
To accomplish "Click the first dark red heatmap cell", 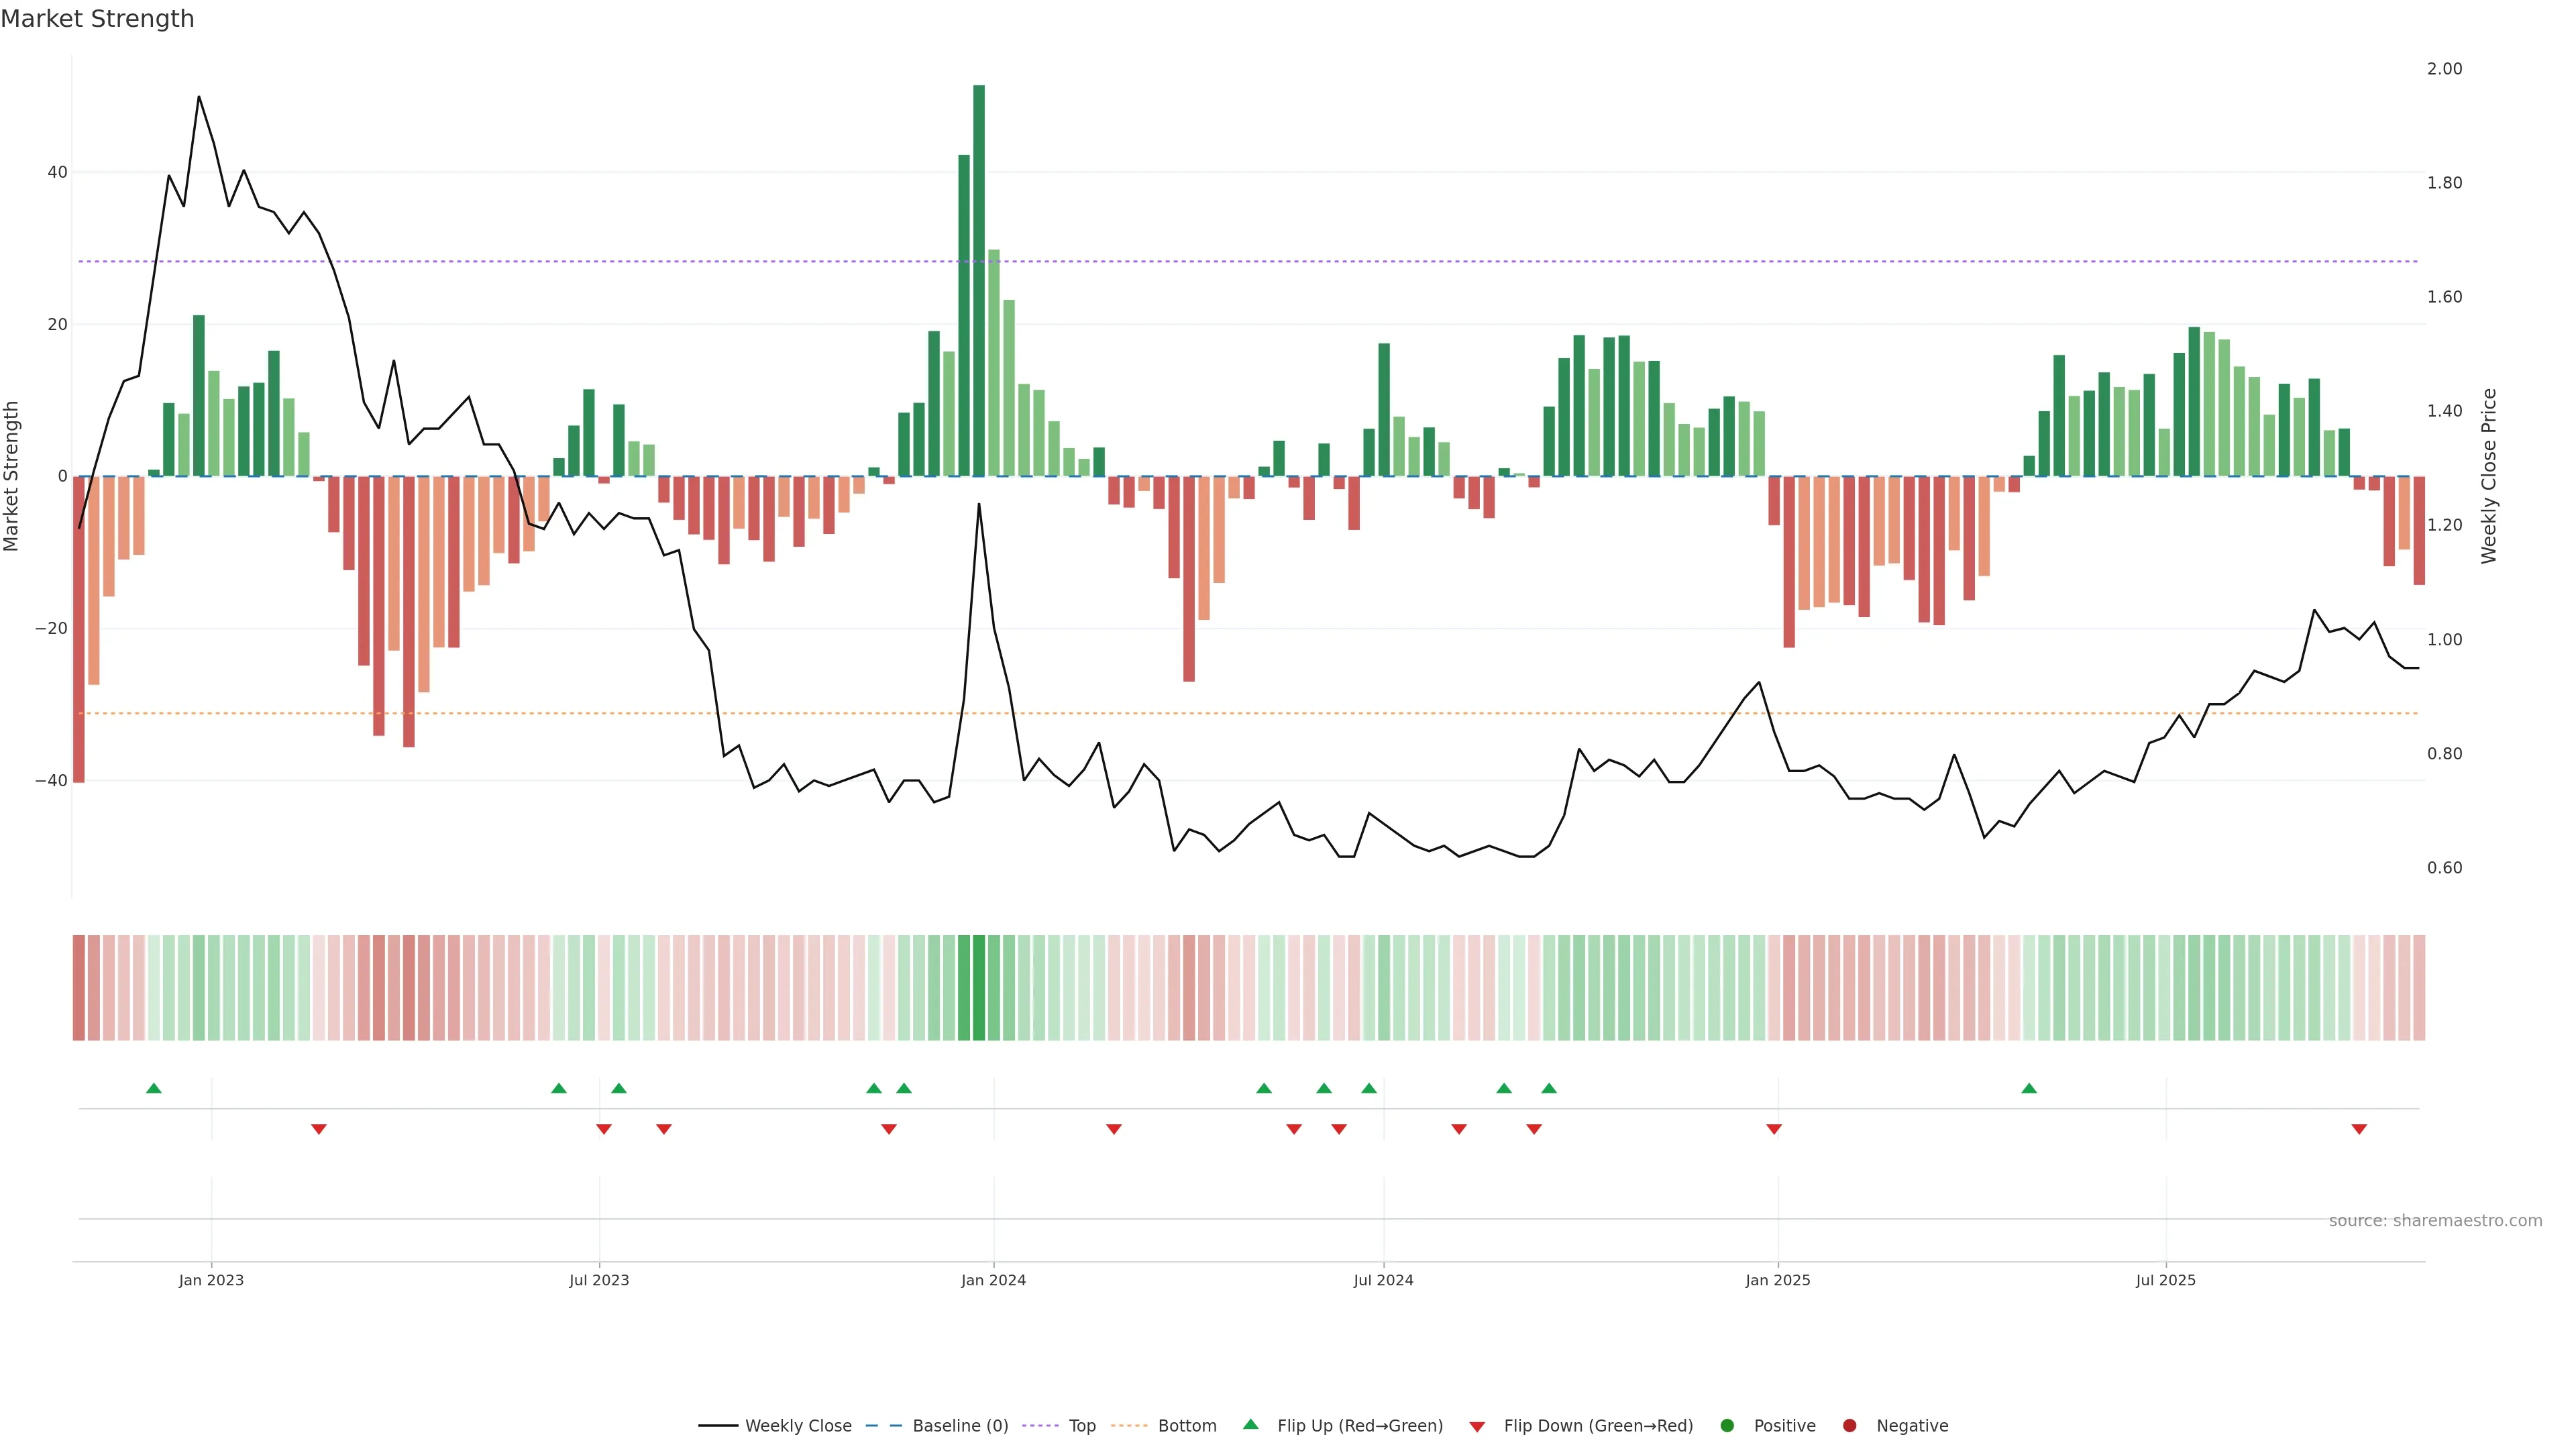I will tap(79, 988).
